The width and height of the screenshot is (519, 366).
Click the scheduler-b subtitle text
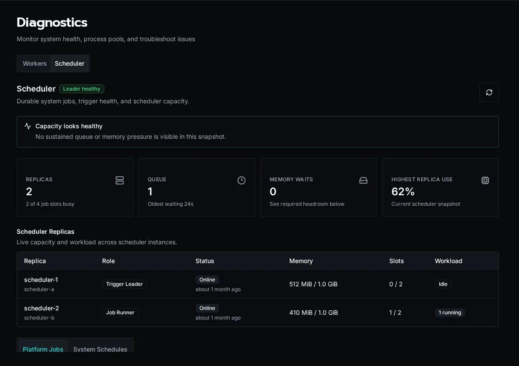coord(39,318)
